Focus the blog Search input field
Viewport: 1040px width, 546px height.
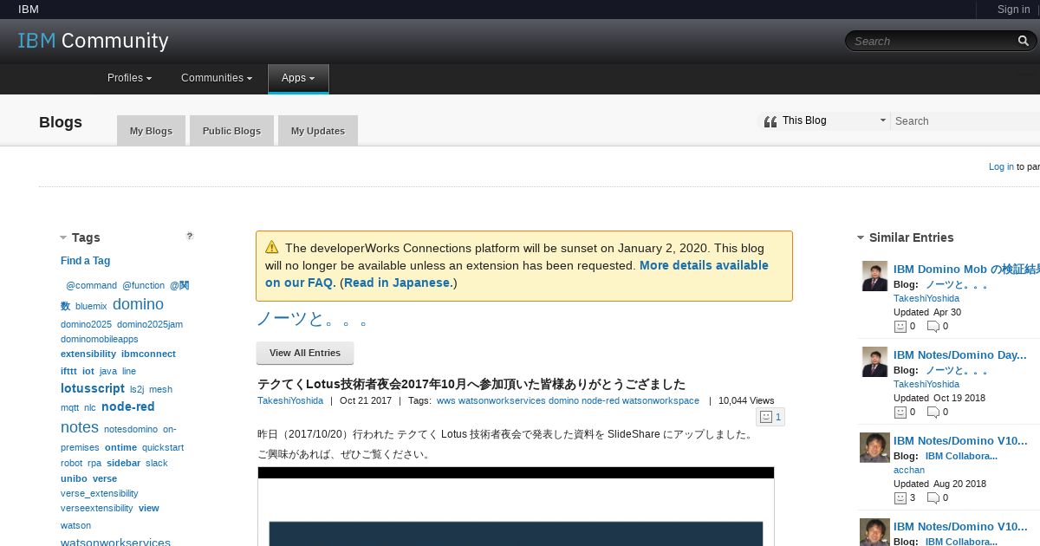965,121
